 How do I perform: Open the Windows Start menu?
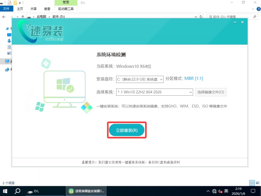5,191
